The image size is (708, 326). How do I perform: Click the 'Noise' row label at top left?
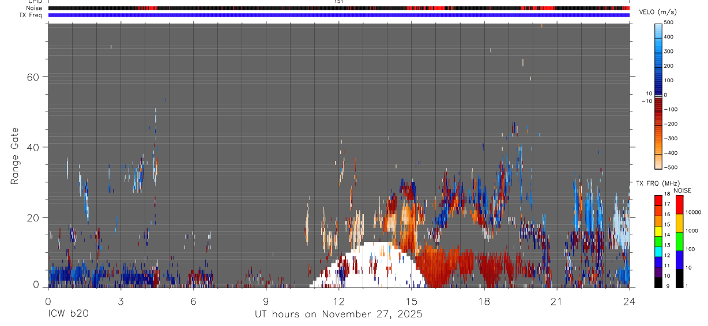point(33,8)
